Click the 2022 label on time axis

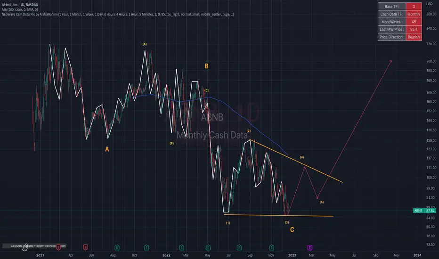click(x=166, y=255)
